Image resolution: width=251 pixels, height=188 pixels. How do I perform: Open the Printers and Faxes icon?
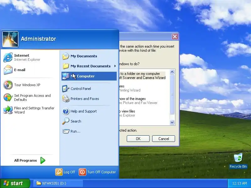click(66, 99)
